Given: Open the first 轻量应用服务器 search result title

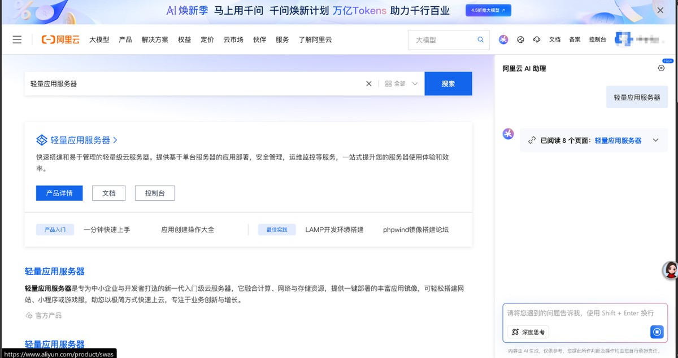Looking at the screenshot, I should coord(55,271).
